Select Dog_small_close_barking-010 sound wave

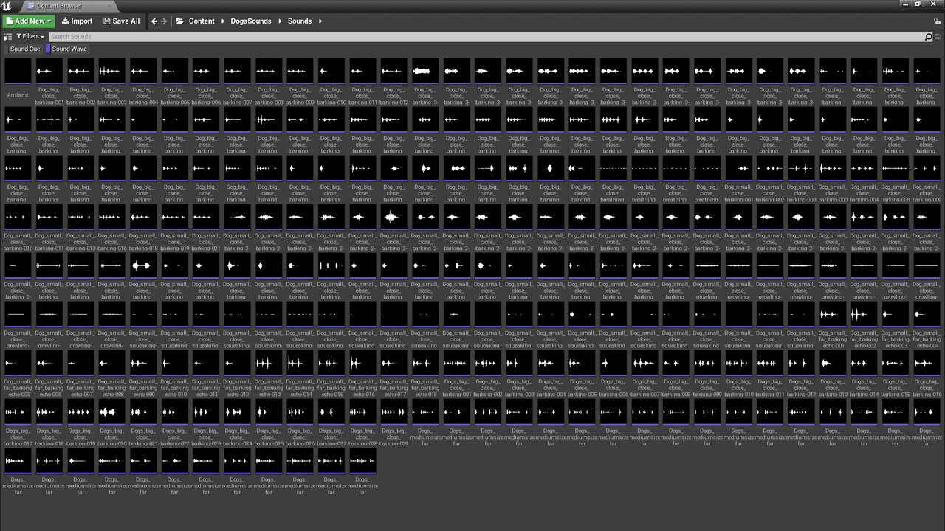tap(18, 226)
